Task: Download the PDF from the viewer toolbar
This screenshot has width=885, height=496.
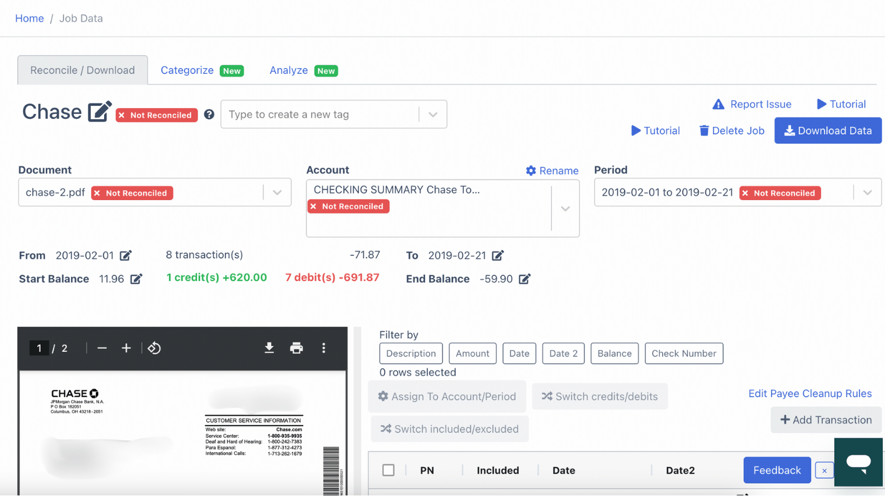Action: point(269,348)
